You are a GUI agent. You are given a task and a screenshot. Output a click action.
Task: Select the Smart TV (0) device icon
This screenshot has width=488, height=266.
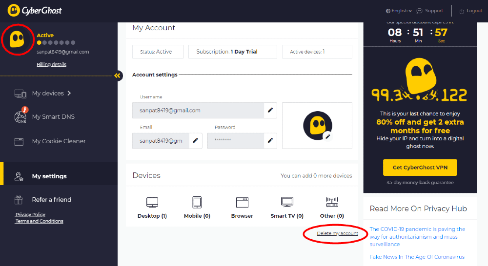[x=287, y=202]
